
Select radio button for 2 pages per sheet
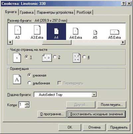click(55, 57)
